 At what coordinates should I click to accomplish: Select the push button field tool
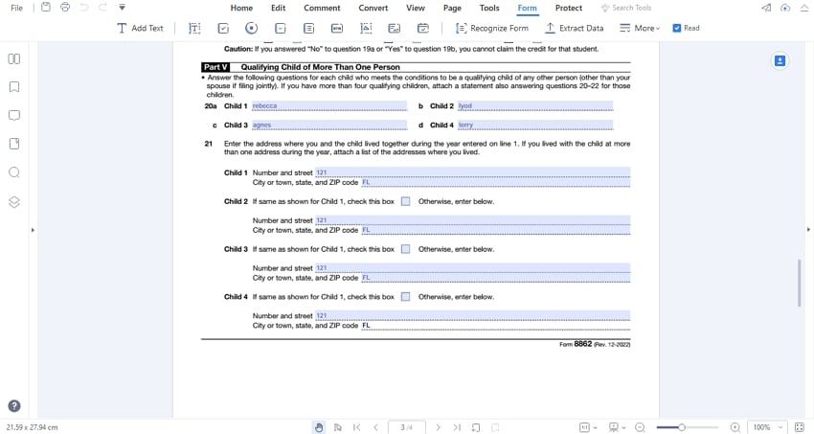coord(337,28)
